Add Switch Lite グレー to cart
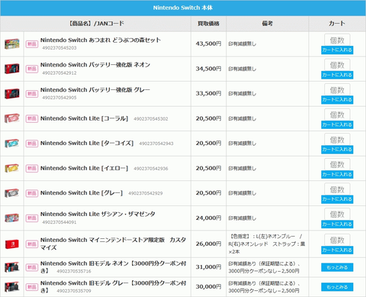 [x=337, y=199]
